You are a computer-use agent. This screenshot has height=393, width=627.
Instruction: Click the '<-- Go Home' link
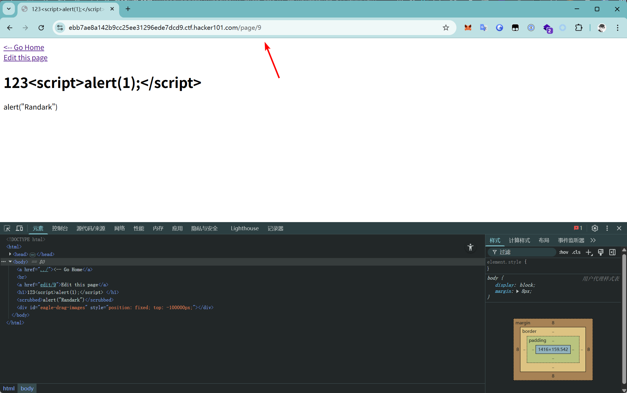[x=24, y=47]
